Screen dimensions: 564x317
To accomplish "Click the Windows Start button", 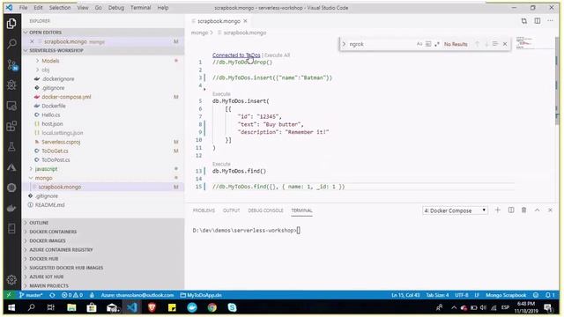I will click(x=11, y=307).
